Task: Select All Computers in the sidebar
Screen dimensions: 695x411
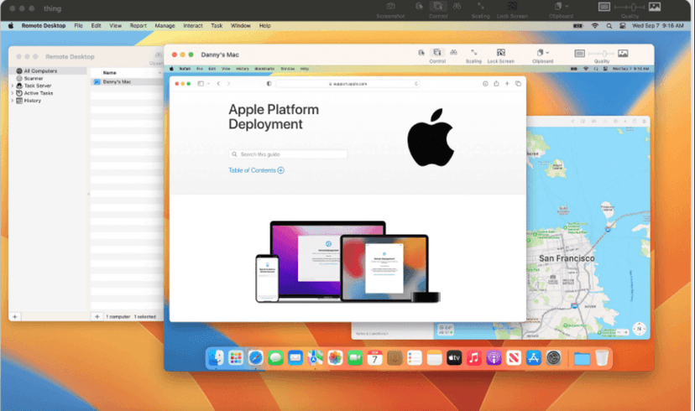Action: (48, 70)
